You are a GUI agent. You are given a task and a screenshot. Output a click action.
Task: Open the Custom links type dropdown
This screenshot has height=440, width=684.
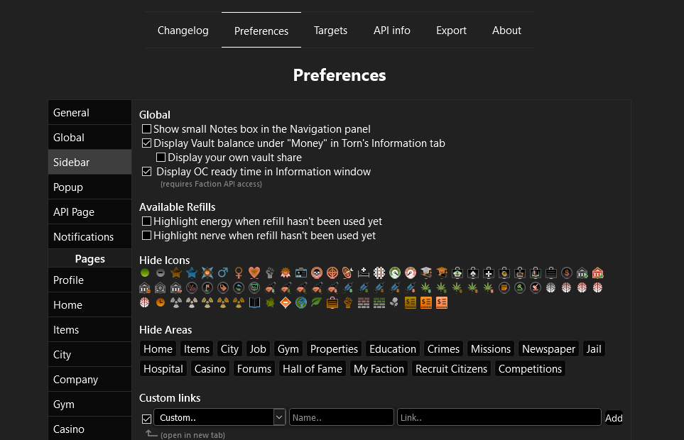click(278, 417)
